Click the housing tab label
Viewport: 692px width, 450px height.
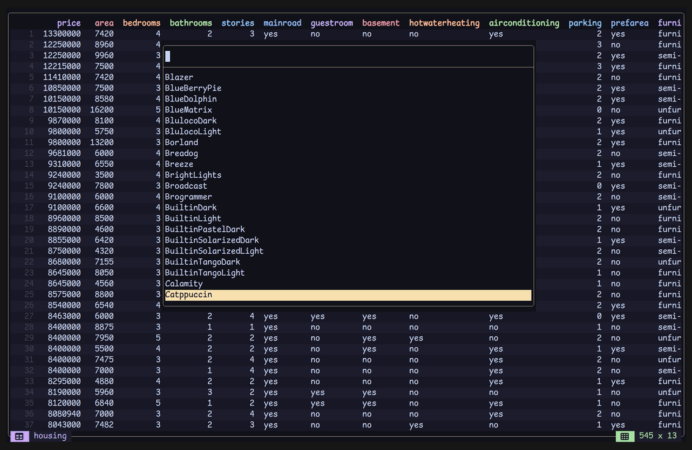coord(50,436)
